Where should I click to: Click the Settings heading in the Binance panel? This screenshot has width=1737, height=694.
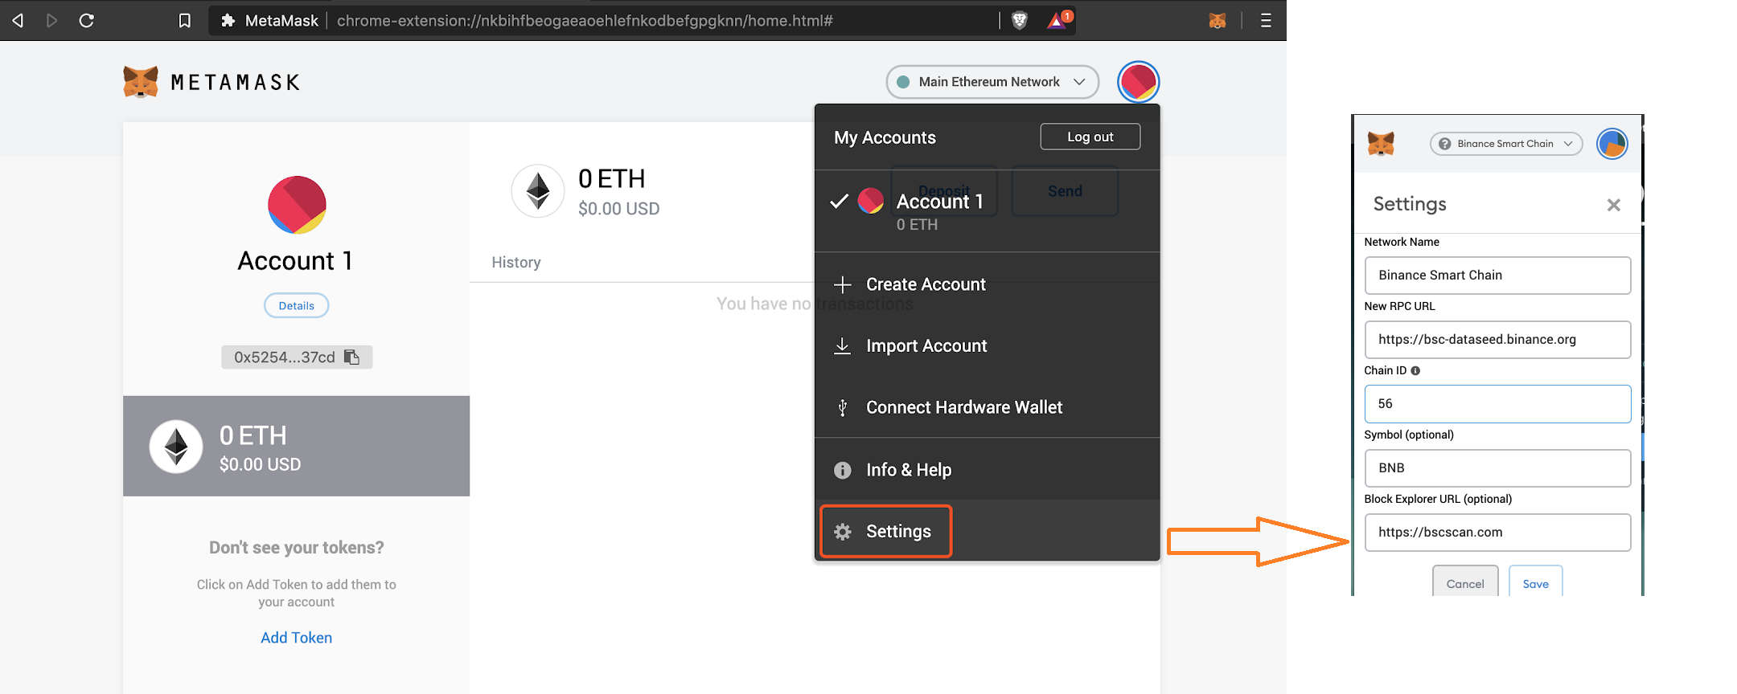tap(1410, 204)
